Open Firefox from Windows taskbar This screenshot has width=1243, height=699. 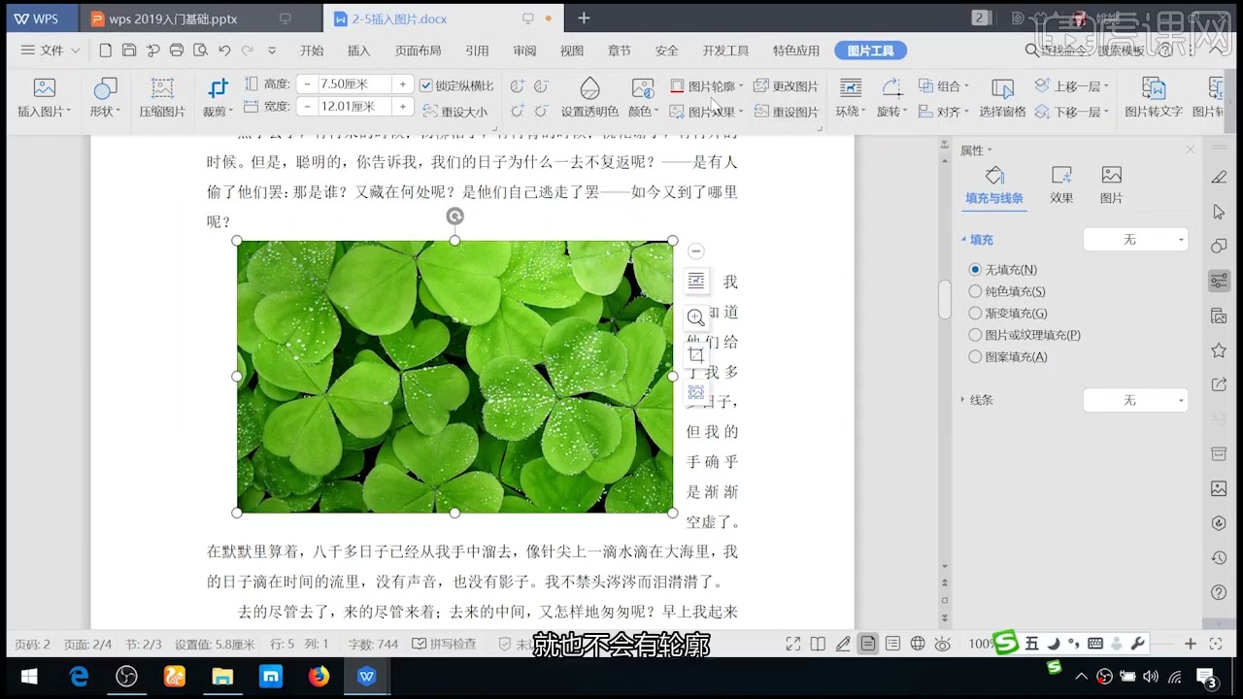tap(319, 677)
